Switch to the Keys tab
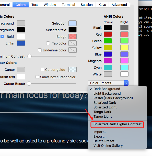The height and width of the screenshot is (156, 152). [x=102, y=5]
